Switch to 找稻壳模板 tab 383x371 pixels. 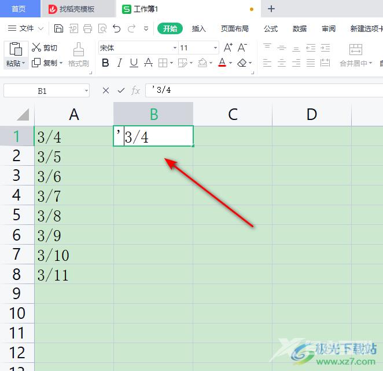pos(78,9)
